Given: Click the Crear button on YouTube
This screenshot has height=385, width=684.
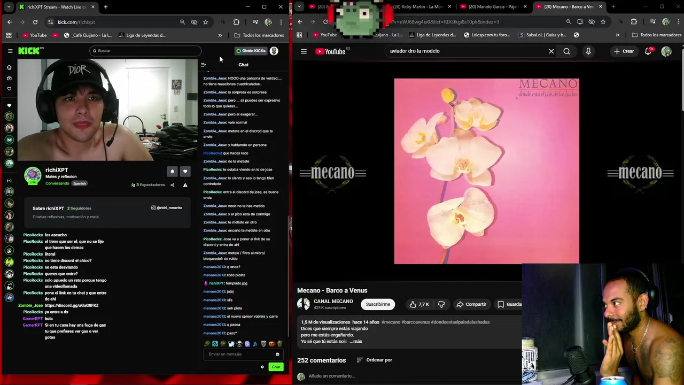Looking at the screenshot, I should [624, 51].
